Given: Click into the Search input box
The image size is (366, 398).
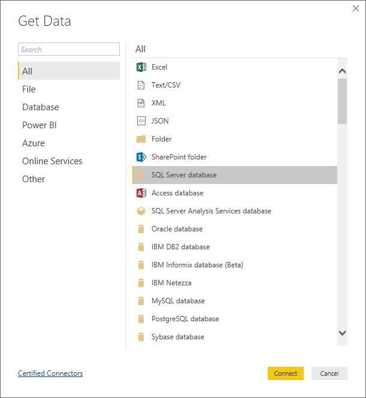Looking at the screenshot, I should [69, 50].
